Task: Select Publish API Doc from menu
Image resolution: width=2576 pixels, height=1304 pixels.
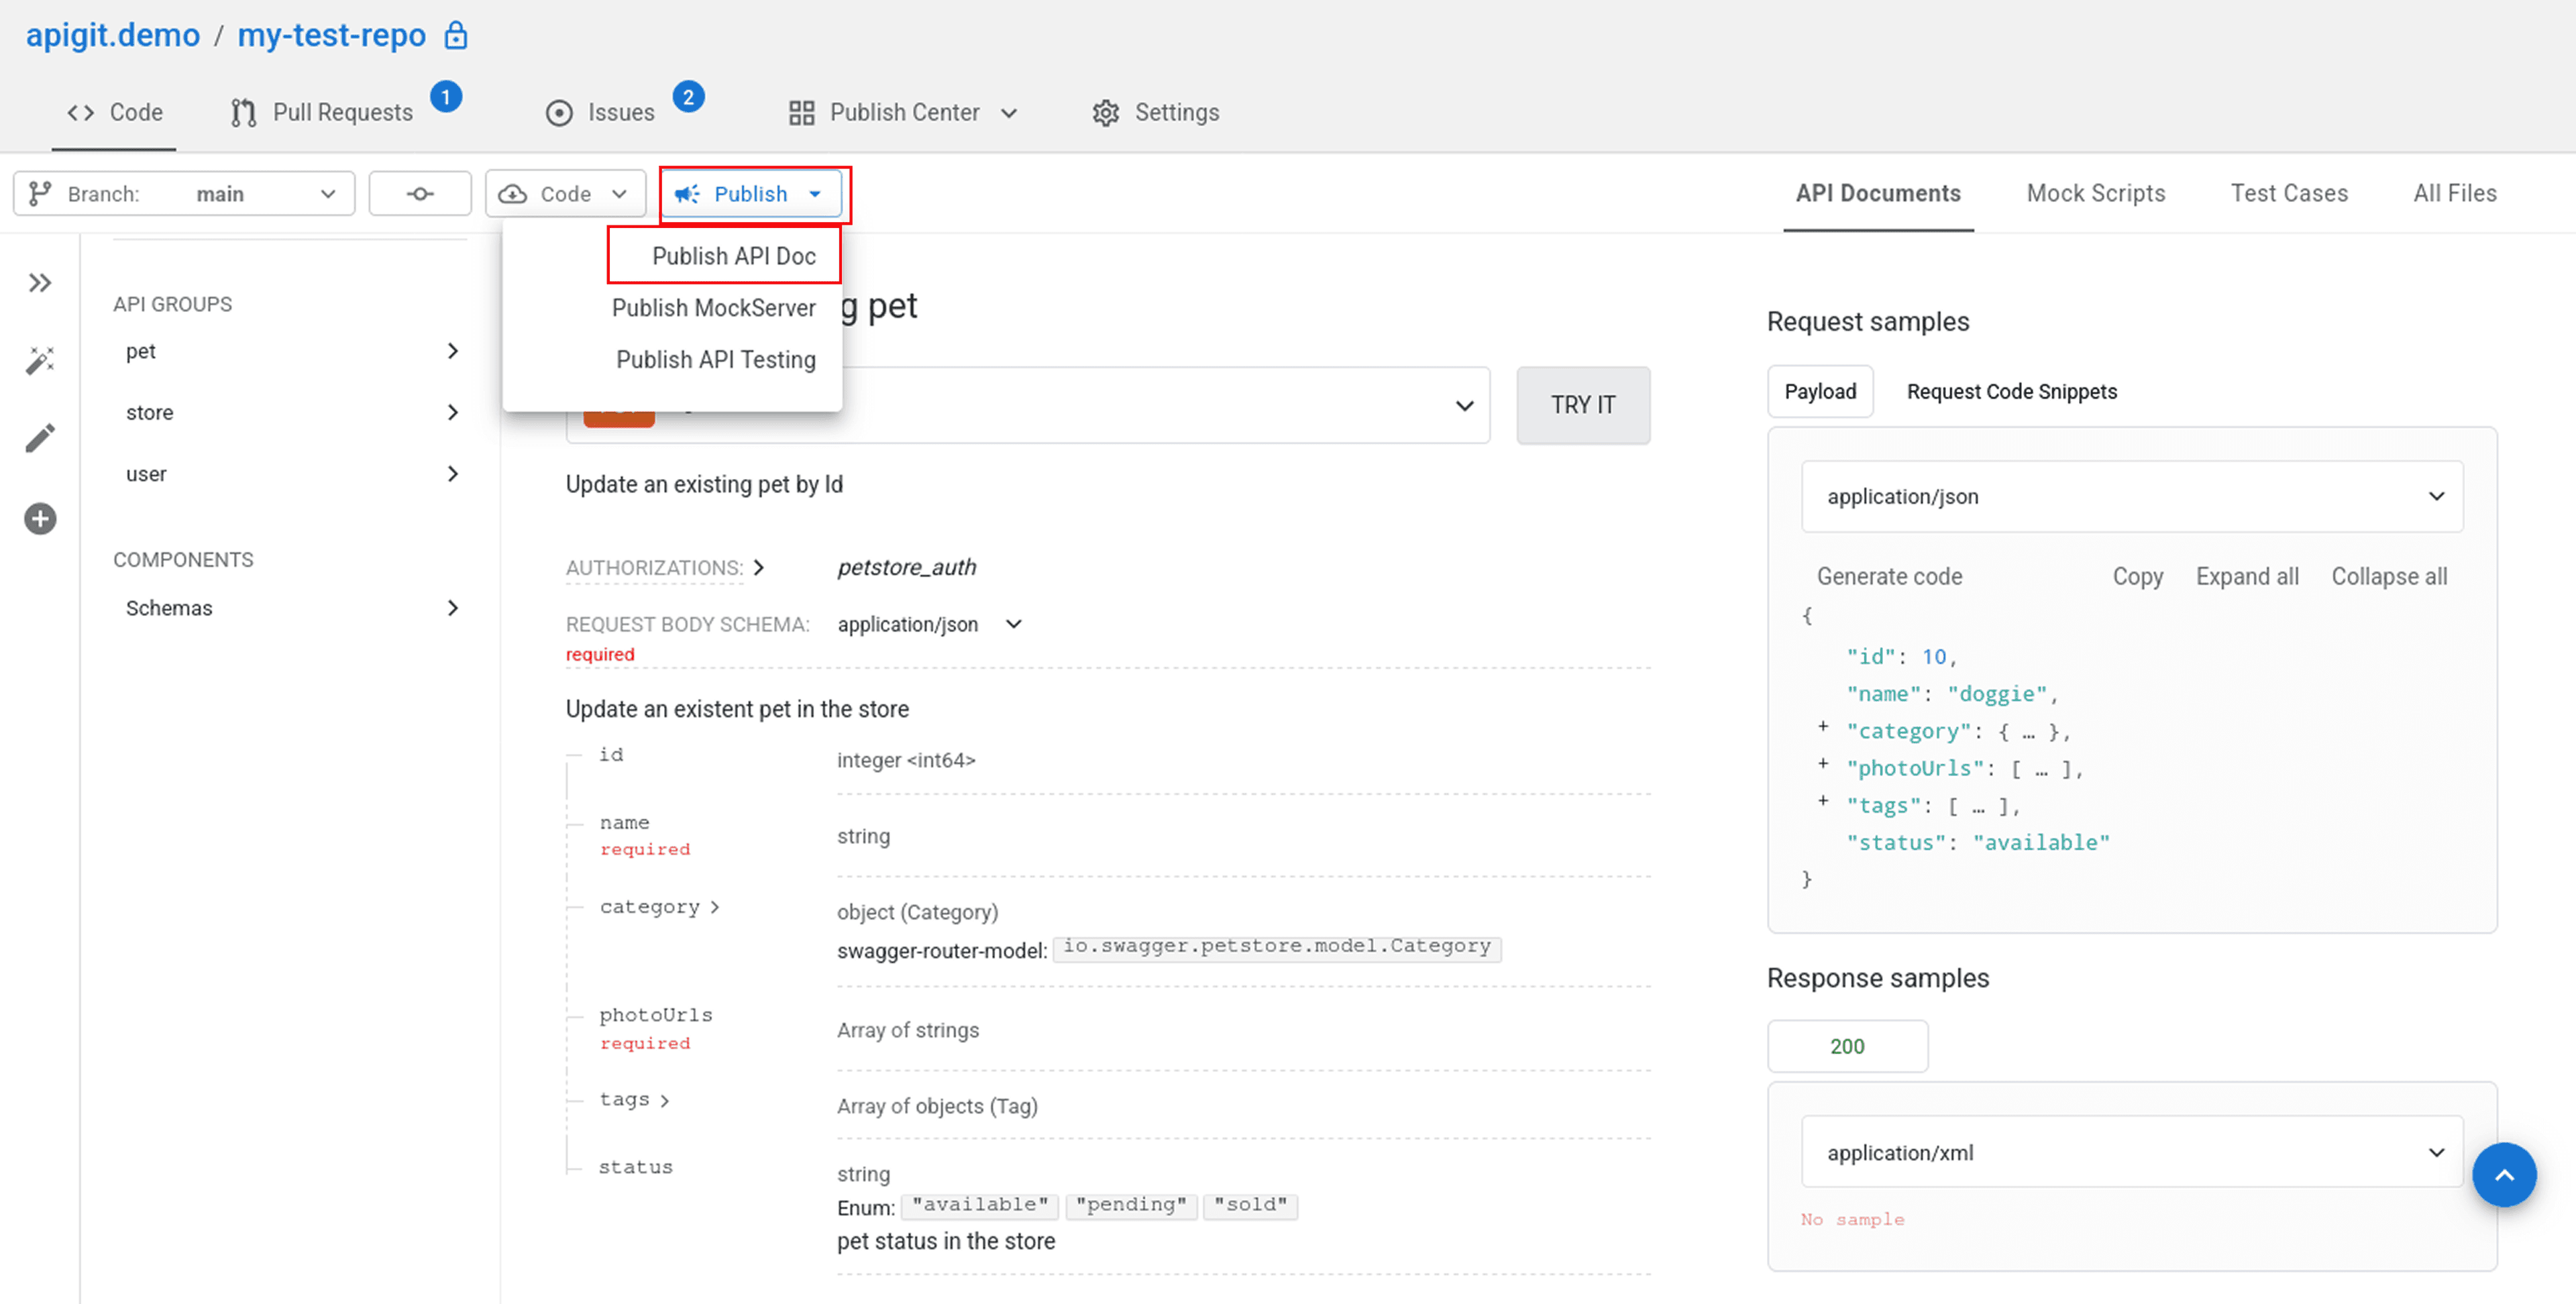Action: point(734,256)
